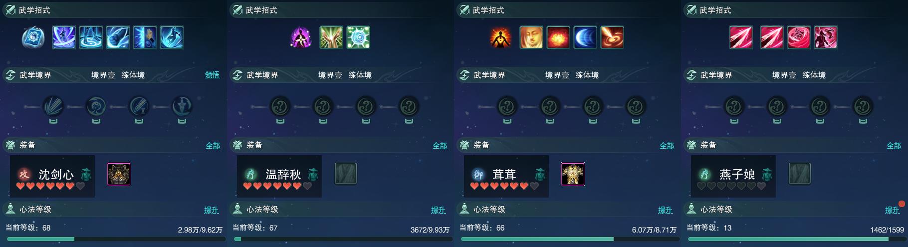Open the armor equipment slot beside 沈剑心

click(x=119, y=174)
